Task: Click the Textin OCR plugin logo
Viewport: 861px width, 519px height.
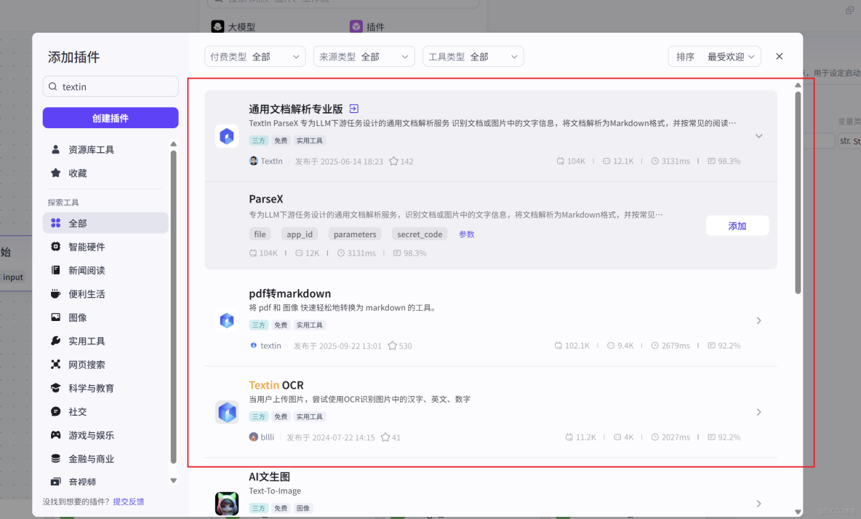Action: tap(227, 412)
